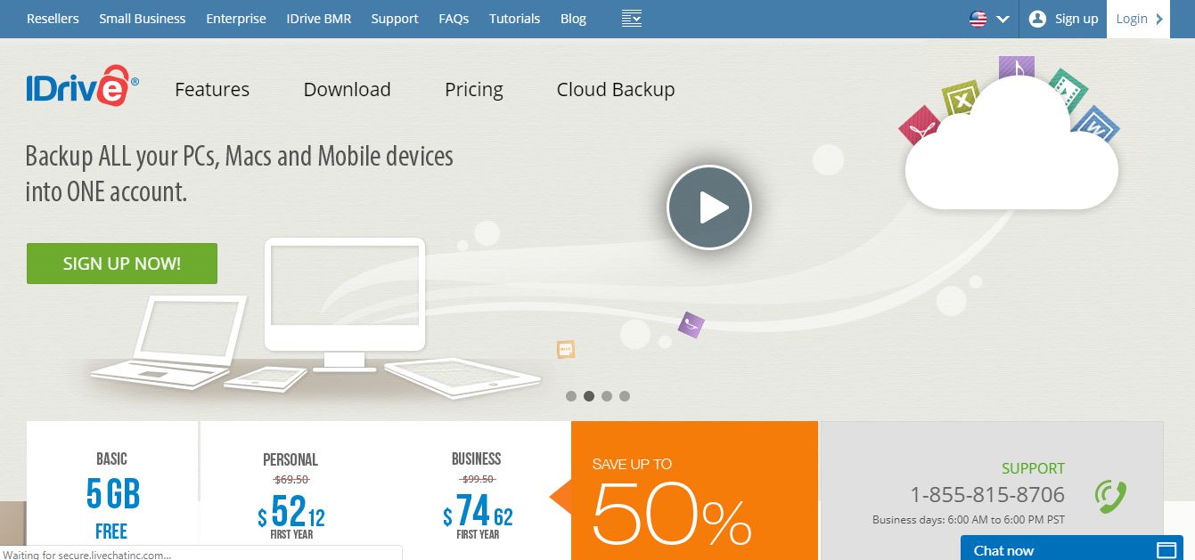Click the white cloud graphic
1195x560 pixels.
click(1011, 153)
